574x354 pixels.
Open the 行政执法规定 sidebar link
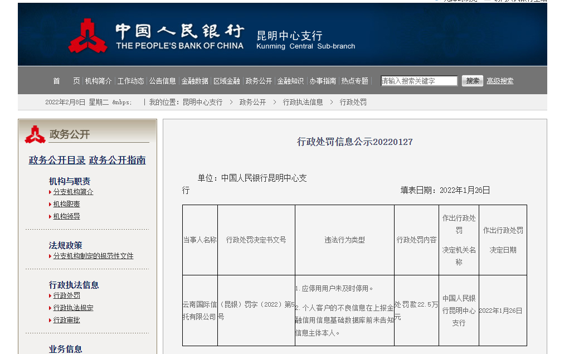coord(73,308)
